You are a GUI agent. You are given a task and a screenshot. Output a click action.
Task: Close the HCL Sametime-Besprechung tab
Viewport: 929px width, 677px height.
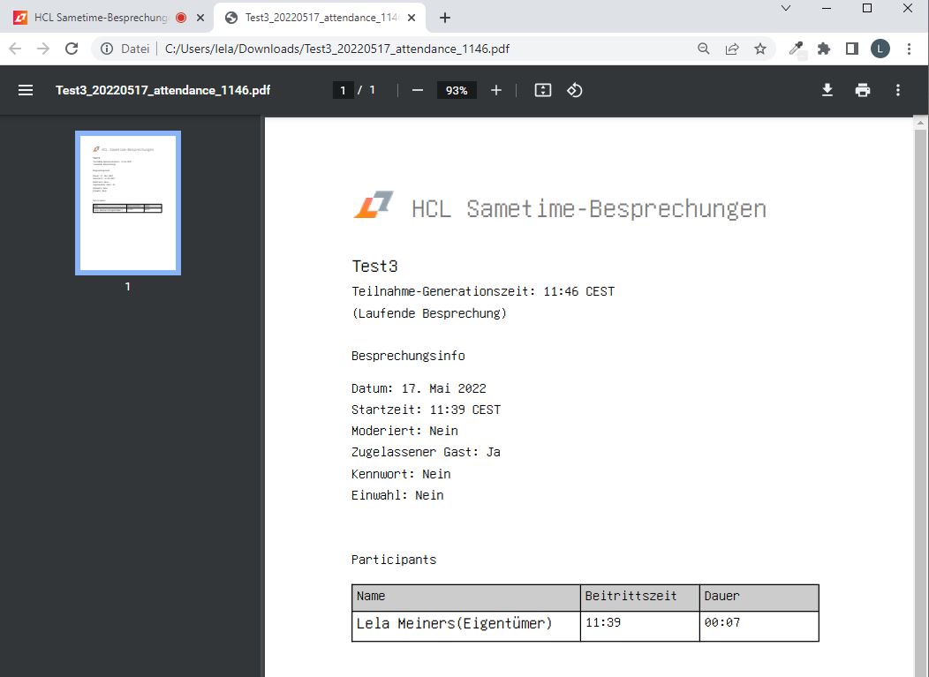point(200,18)
